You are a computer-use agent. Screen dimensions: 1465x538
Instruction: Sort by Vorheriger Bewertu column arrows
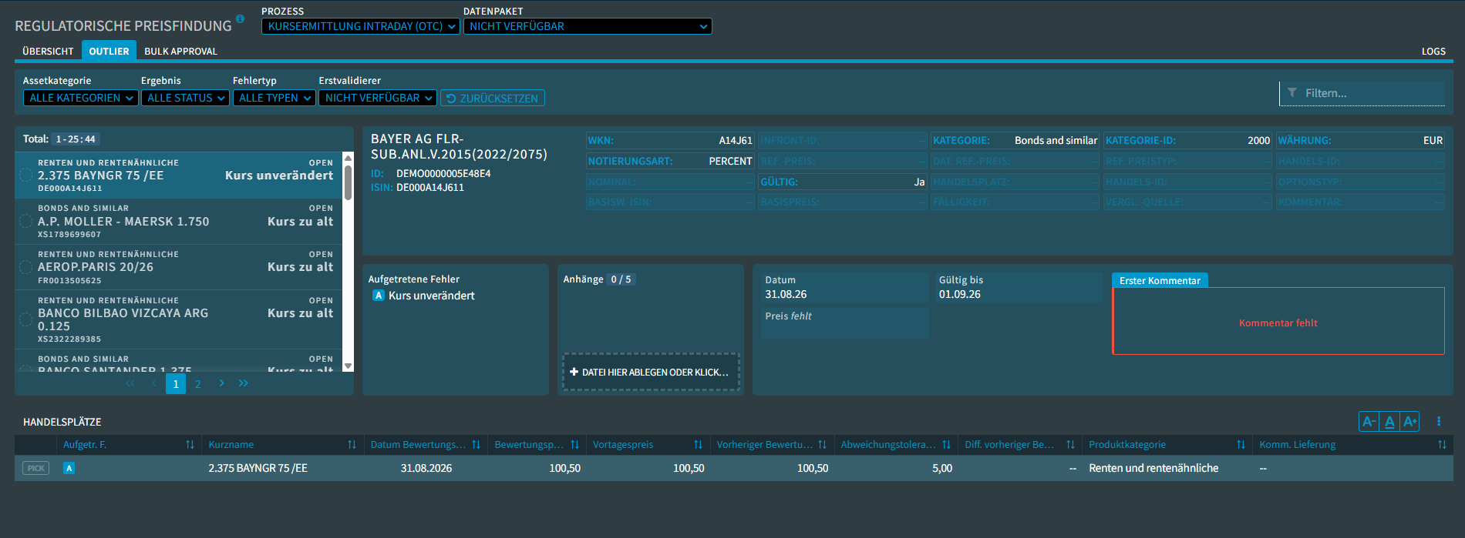tap(822, 445)
